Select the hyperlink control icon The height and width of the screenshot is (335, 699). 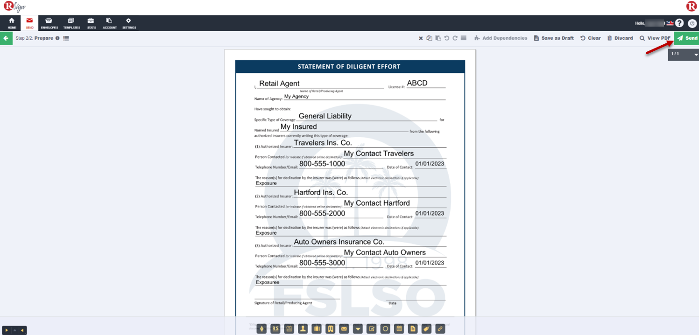439,328
